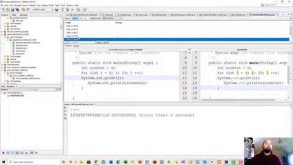Select Dormer.java in the Projects tree

[20, 51]
